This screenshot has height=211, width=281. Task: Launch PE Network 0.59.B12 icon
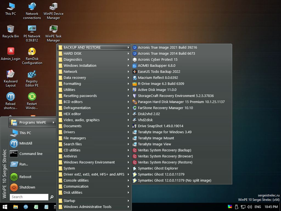(x=32, y=34)
